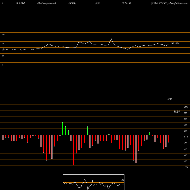Screen dimensions: 190x190
Task: Click the MR axis label 80
Action: coord(185,113)
